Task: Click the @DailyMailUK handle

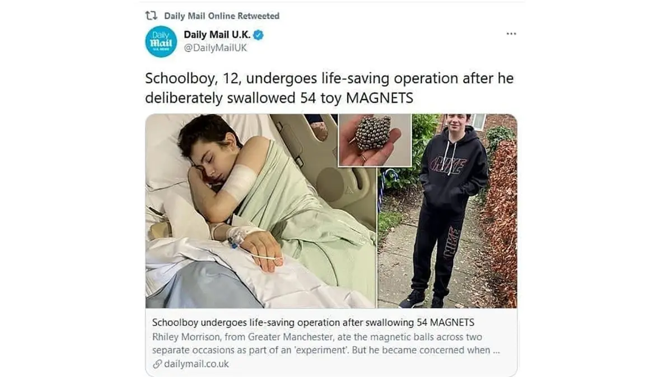Action: click(x=215, y=48)
